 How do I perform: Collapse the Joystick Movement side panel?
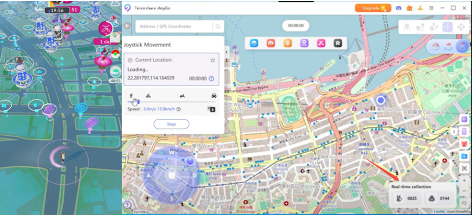click(x=227, y=51)
